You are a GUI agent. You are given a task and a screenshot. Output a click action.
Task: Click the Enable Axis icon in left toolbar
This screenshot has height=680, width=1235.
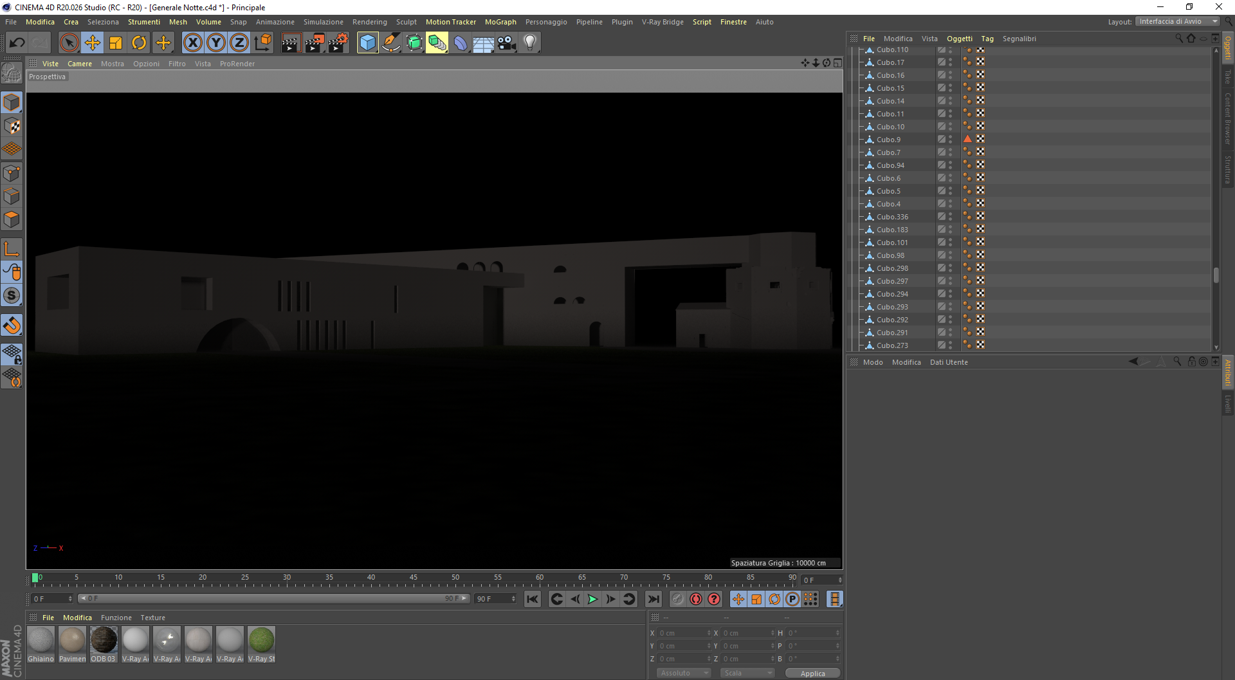click(12, 249)
